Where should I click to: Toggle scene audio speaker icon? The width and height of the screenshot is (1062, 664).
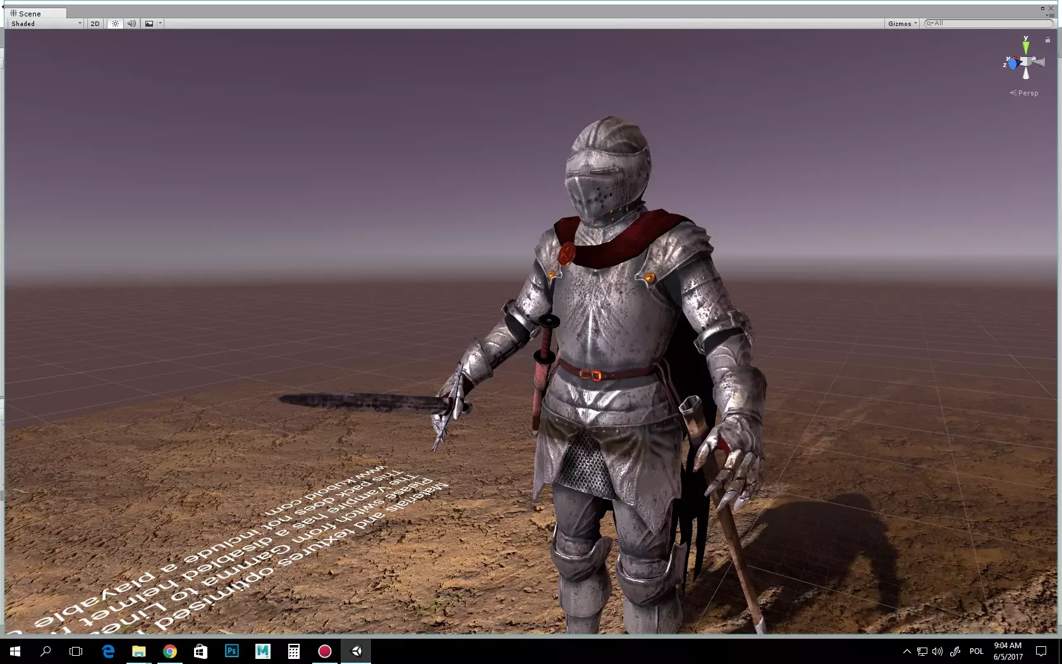click(x=131, y=23)
